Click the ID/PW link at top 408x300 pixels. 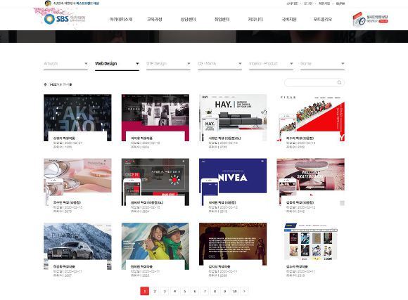click(340, 4)
